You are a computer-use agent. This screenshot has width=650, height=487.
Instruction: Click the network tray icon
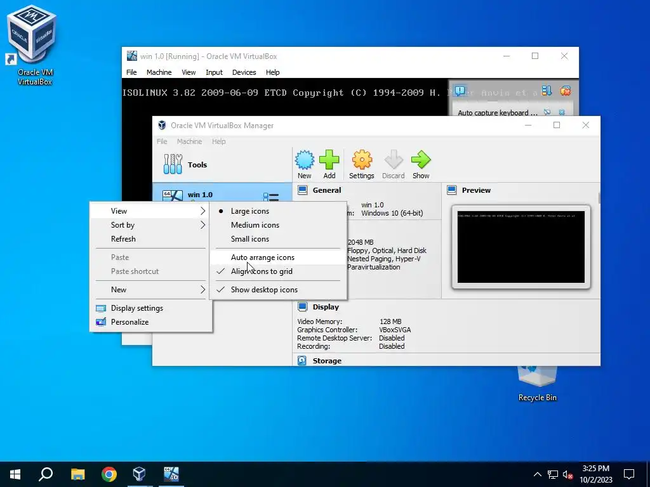[553, 474]
